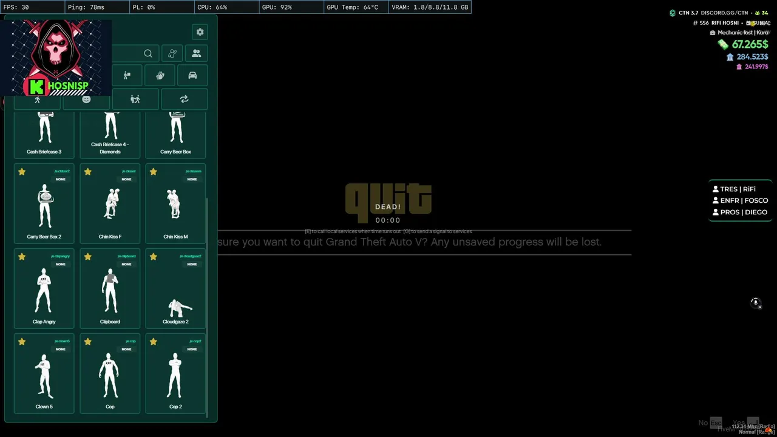The width and height of the screenshot is (777, 437).
Task: Open NONE keybind on Clap Angry
Action: click(61, 264)
